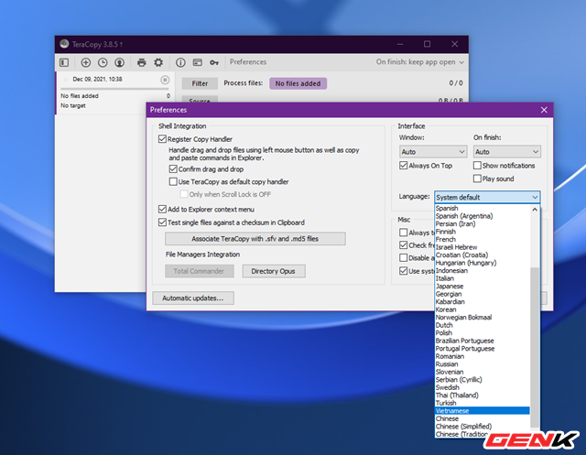
Task: Pick Italian from the language list
Action: click(x=483, y=278)
